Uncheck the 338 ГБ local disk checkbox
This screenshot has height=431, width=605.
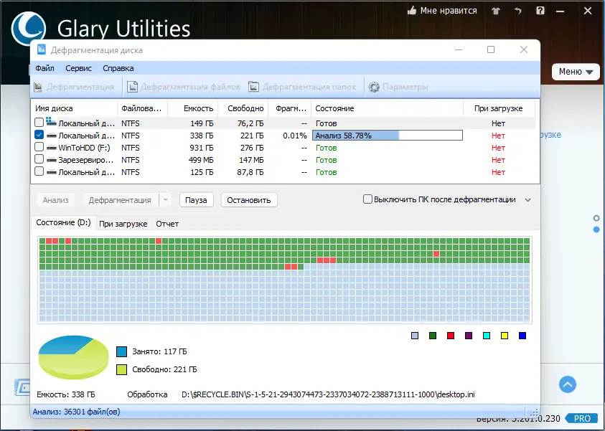39,135
